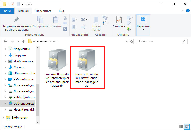
Task: Click the History icon in Открыть group
Action: (x=129, y=29)
